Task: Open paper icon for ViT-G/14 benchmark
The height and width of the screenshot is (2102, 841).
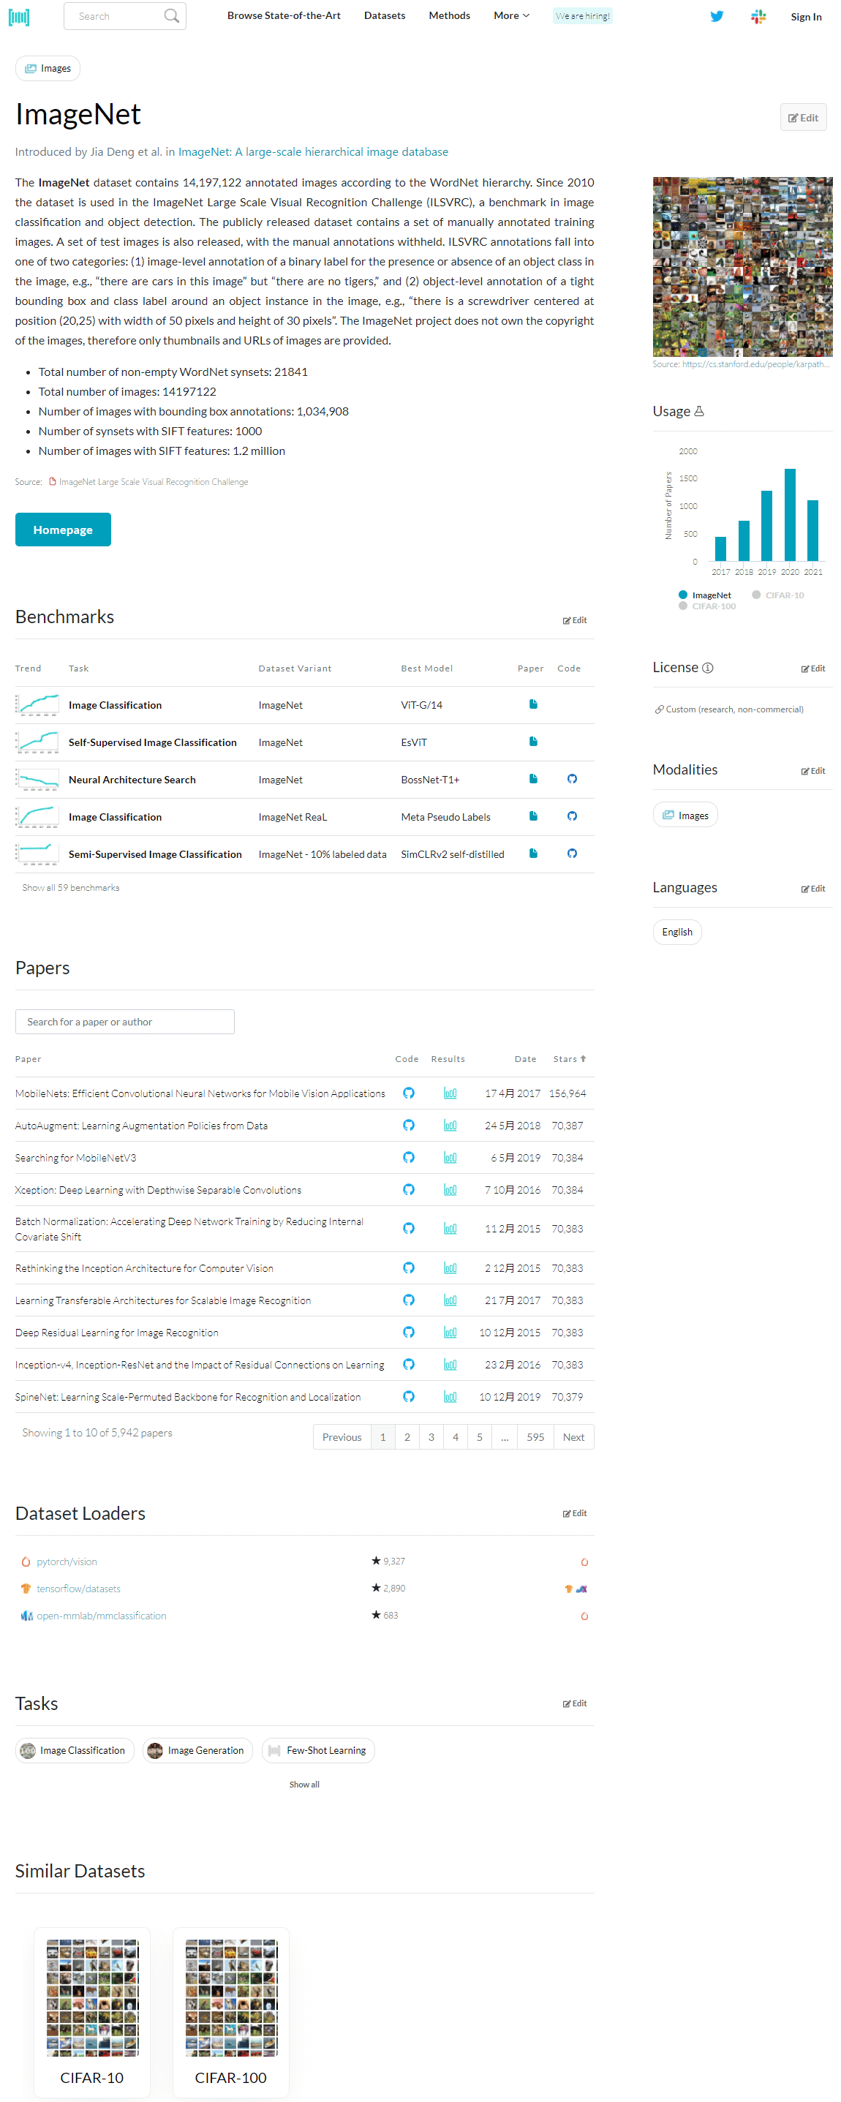Action: pyautogui.click(x=532, y=704)
